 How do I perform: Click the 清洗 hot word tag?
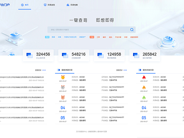coord(110,37)
